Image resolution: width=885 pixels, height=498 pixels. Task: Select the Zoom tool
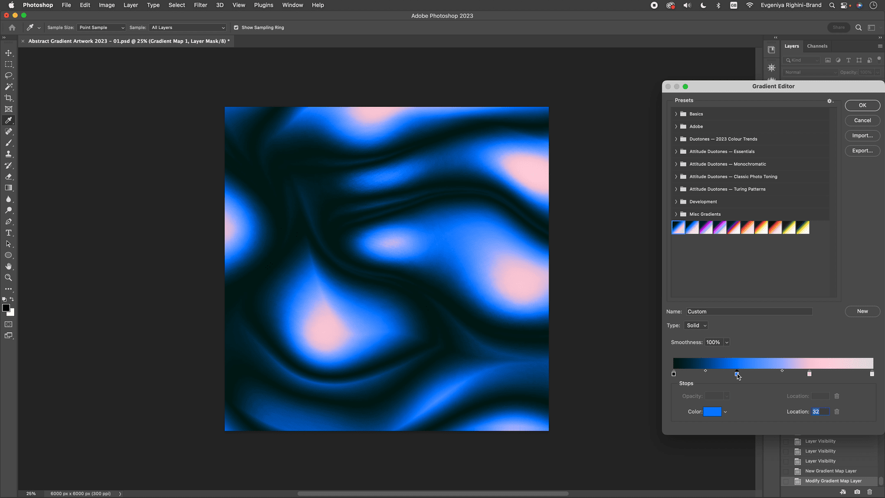tap(8, 277)
